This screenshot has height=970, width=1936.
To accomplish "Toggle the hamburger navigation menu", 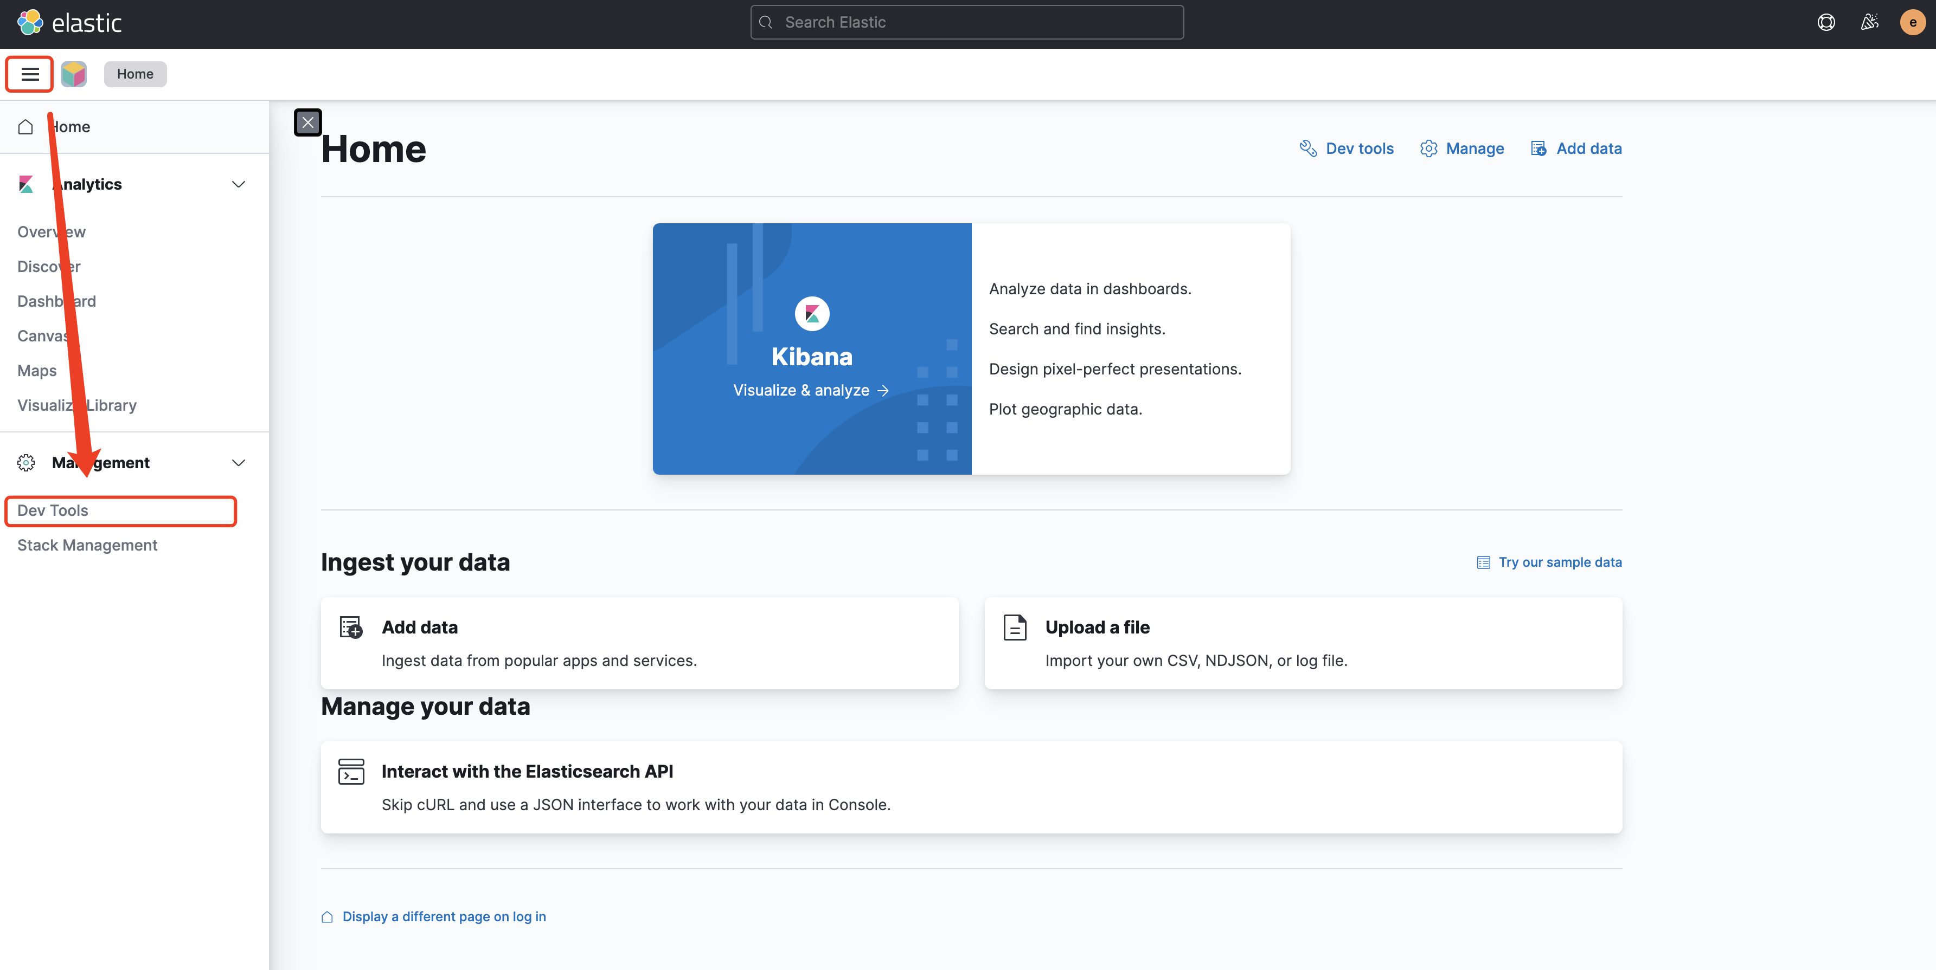I will coord(30,74).
